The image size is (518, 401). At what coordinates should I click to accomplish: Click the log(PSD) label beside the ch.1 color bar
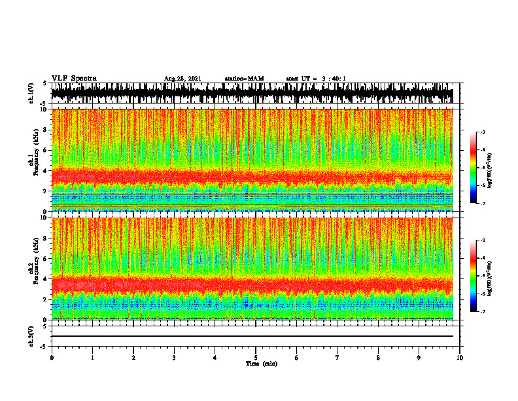tap(490, 171)
